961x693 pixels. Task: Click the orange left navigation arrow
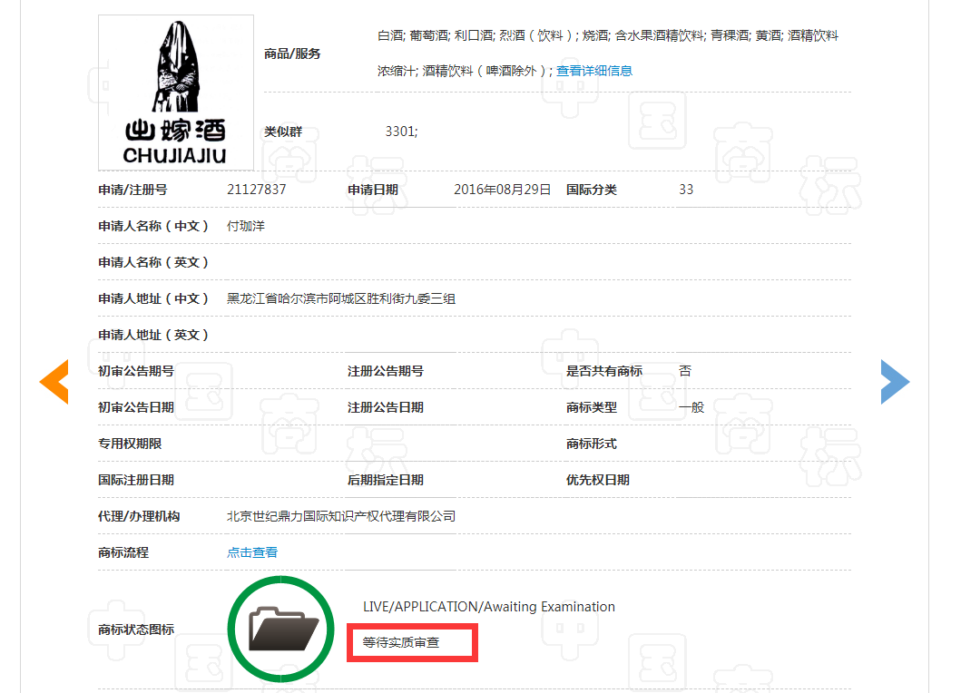54,382
